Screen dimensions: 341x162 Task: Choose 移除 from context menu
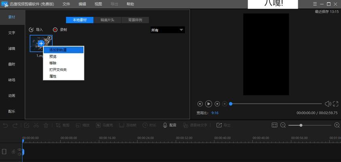pos(64,63)
